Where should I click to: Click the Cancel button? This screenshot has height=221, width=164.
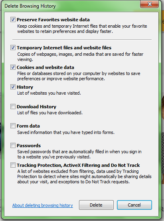[x=134, y=205]
